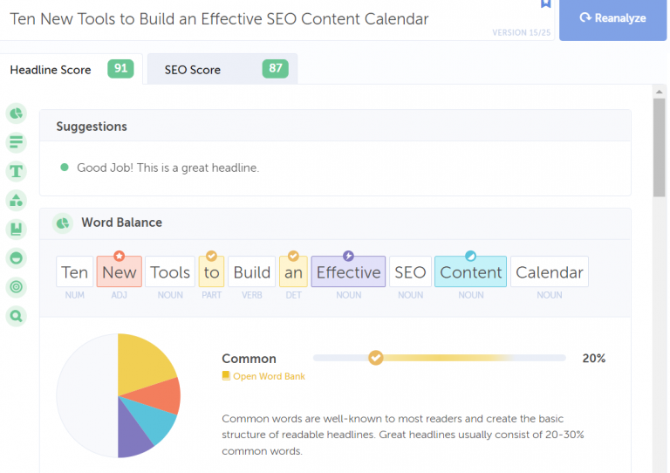Open the shapes icon in left sidebar
Screen dimensions: 670x473
(x=16, y=200)
